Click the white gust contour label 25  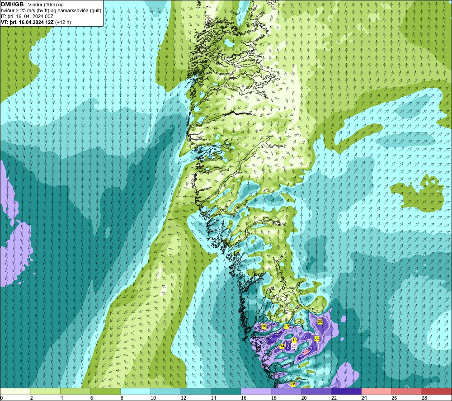pyautogui.click(x=294, y=346)
